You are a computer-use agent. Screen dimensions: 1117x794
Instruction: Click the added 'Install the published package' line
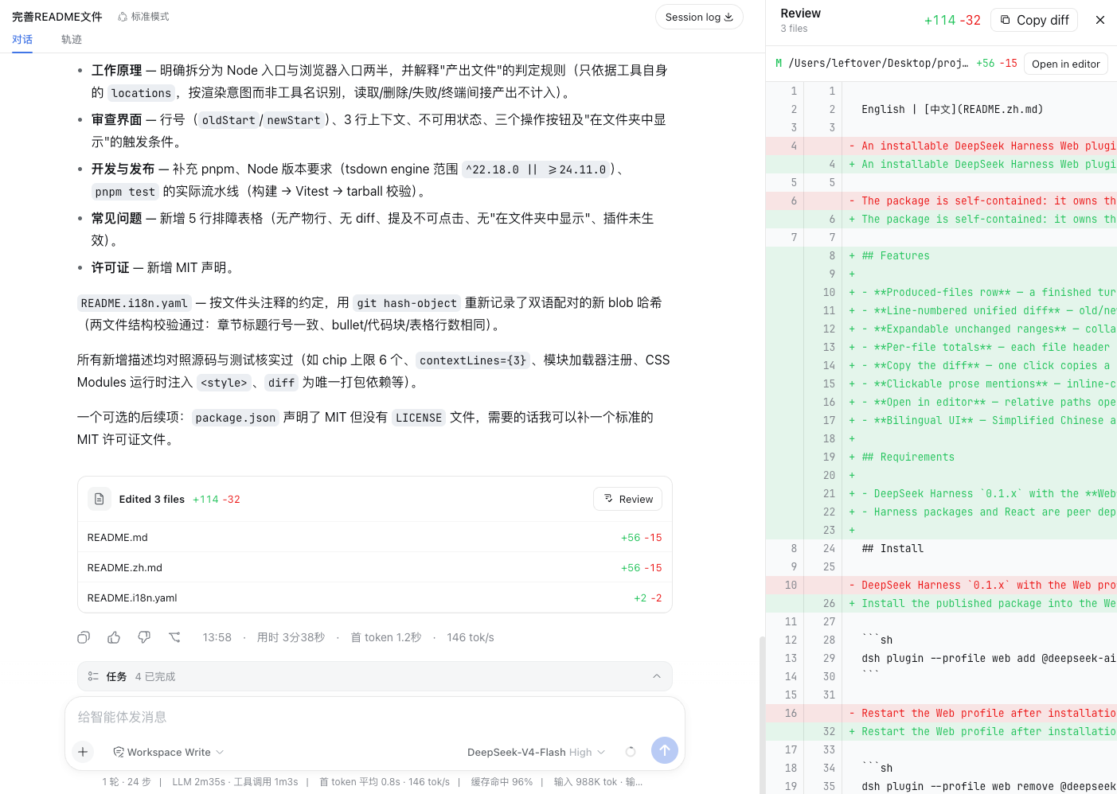coord(941,603)
